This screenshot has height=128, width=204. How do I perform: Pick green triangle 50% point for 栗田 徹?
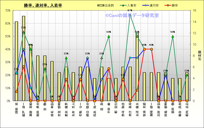(x=173, y=36)
